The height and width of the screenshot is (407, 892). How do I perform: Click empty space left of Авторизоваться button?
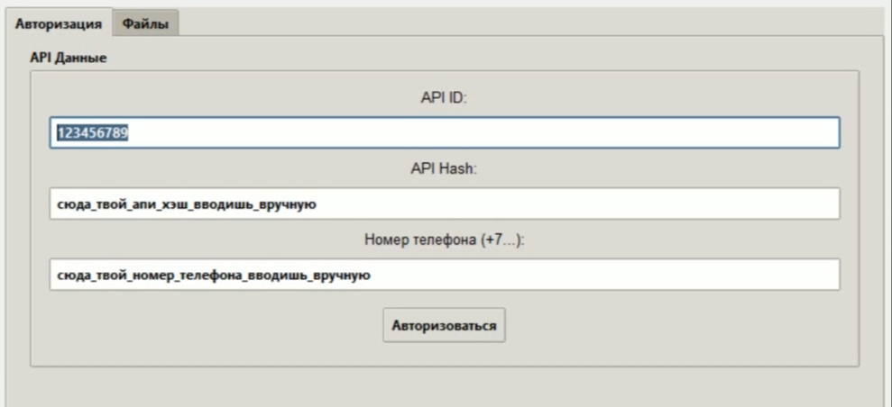(x=225, y=325)
